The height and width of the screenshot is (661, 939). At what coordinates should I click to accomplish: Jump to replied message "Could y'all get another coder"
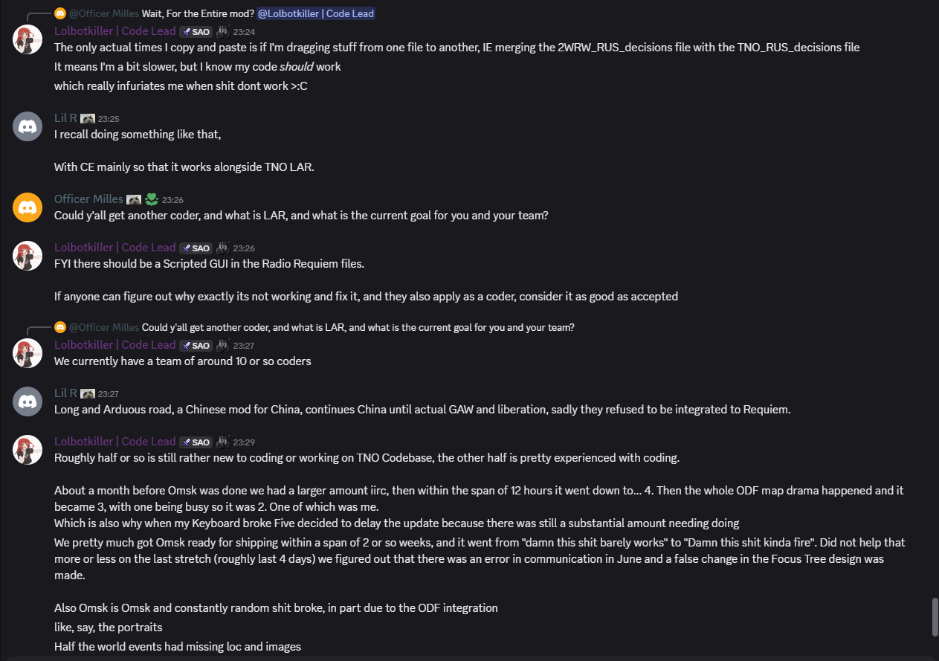click(x=358, y=327)
